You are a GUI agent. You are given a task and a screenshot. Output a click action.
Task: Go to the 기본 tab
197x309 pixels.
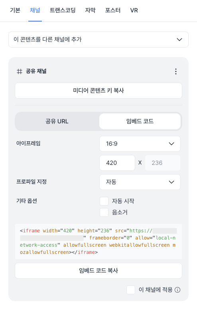pos(15,10)
